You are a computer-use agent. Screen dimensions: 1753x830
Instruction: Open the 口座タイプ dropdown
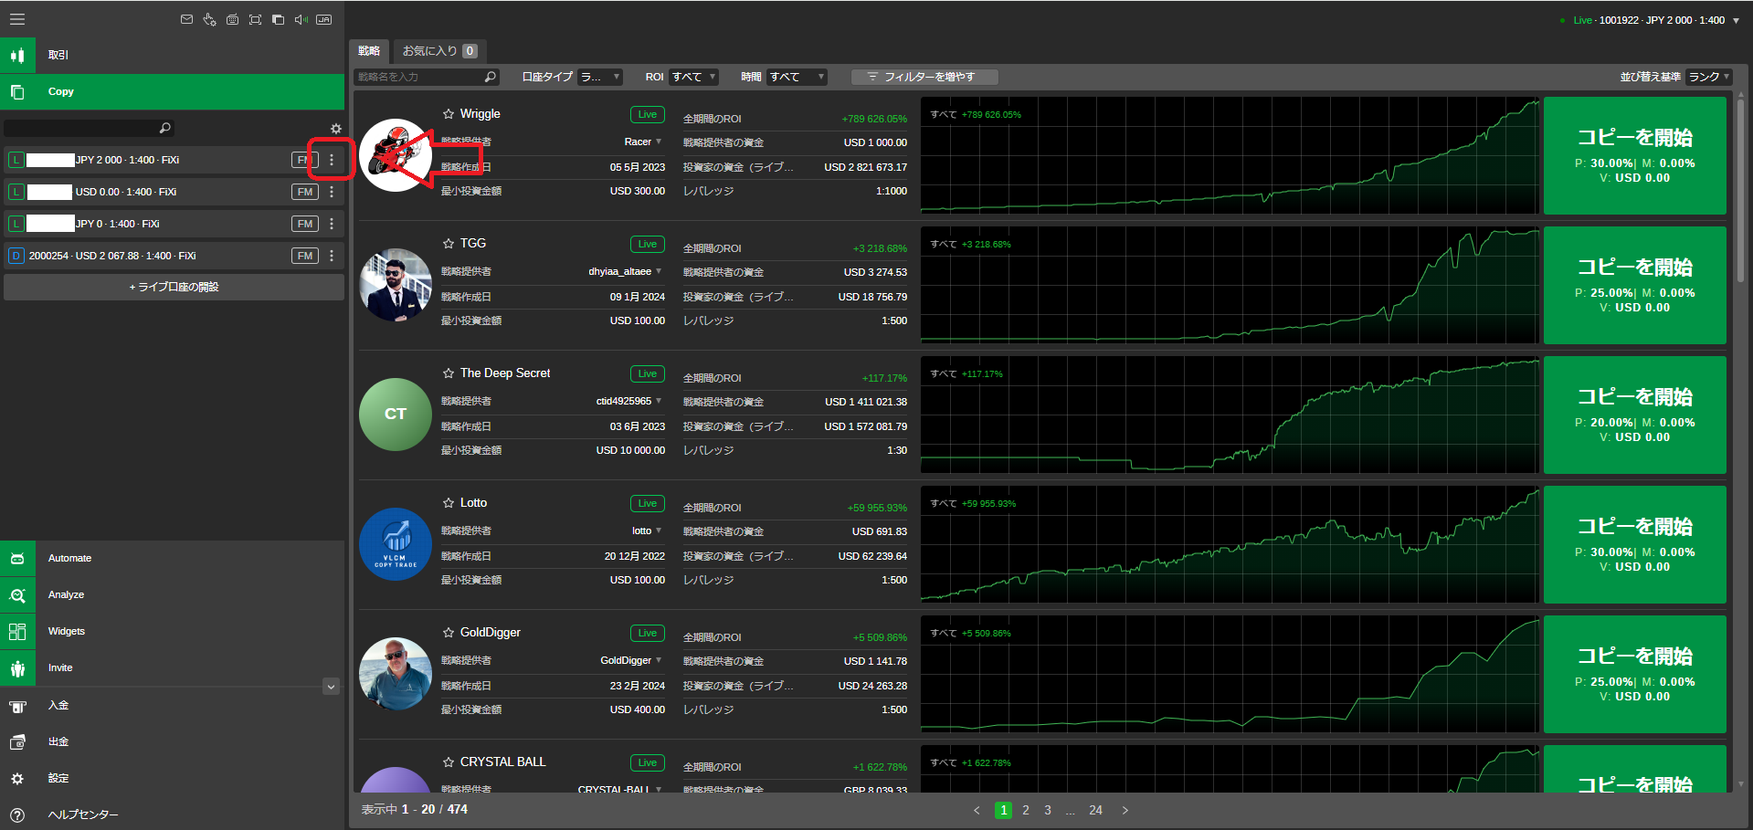(600, 77)
